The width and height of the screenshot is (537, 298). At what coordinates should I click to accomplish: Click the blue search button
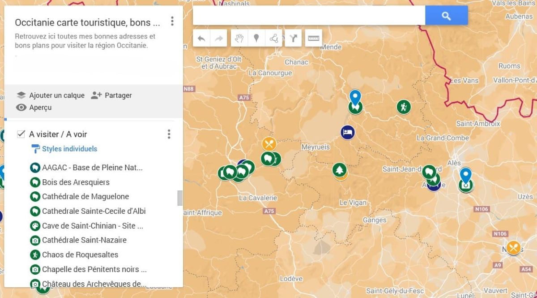coord(446,16)
